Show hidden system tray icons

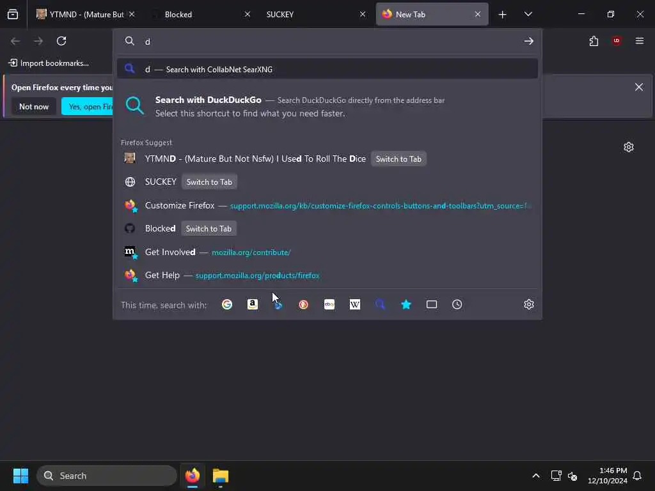(536, 476)
